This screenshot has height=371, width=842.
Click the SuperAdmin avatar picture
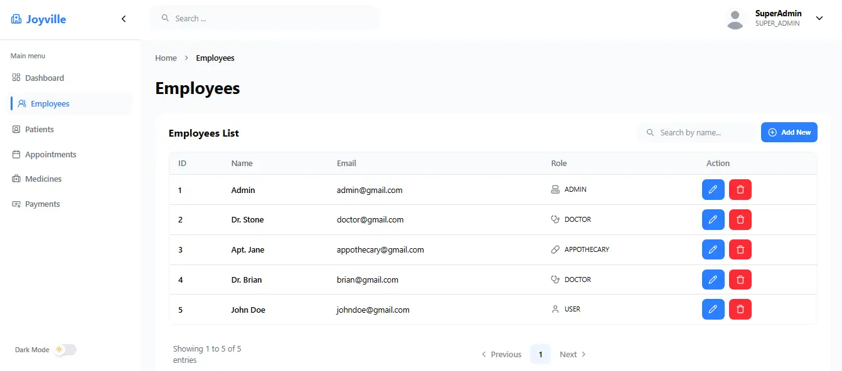coord(735,19)
